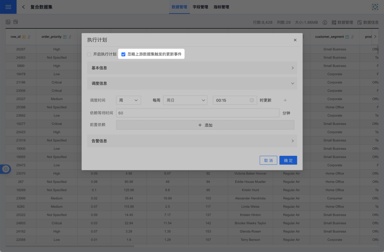Open the 周日 day selector dropdown

(x=185, y=100)
